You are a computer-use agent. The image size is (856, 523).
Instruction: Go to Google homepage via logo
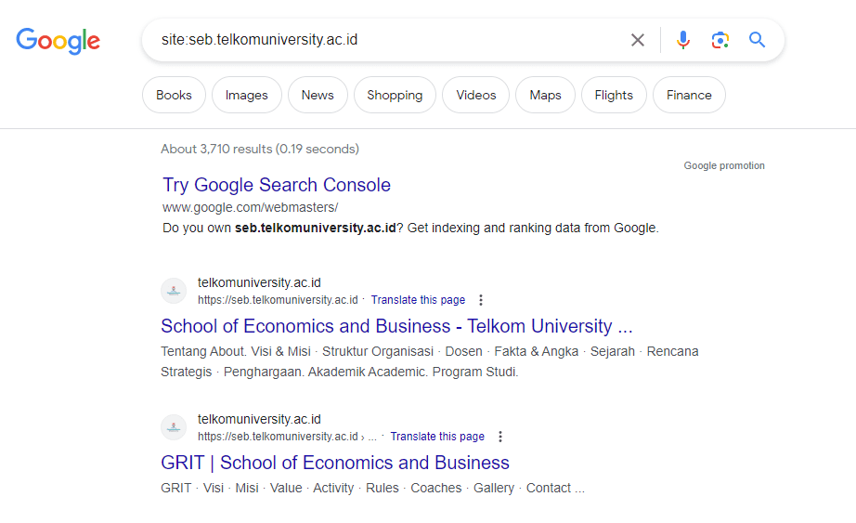tap(58, 41)
